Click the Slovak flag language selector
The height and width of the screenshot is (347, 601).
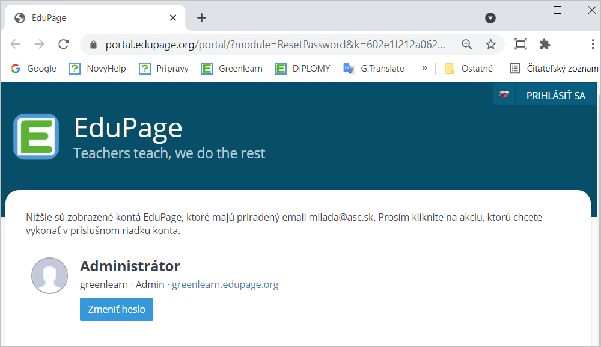tap(504, 94)
